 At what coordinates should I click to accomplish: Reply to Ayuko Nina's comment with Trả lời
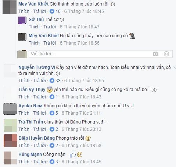click(40, 113)
